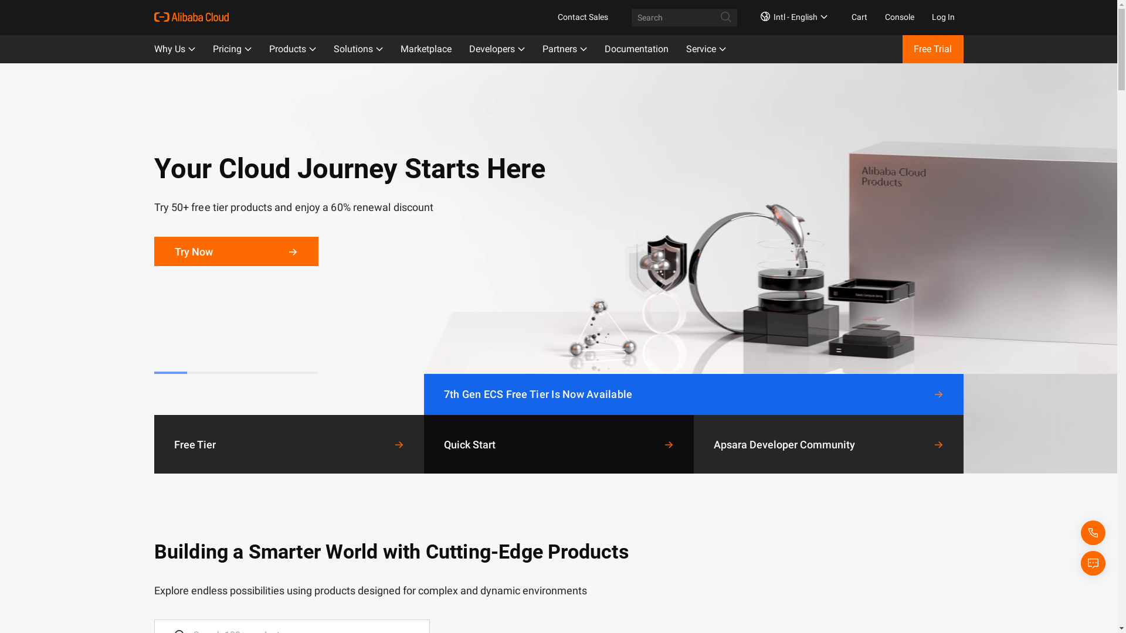Open the phone contact floating button
Screen dimensions: 1126x633
[x=1093, y=533]
